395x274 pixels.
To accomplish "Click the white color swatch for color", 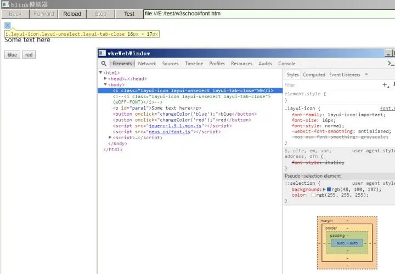I will pyautogui.click(x=313, y=195).
